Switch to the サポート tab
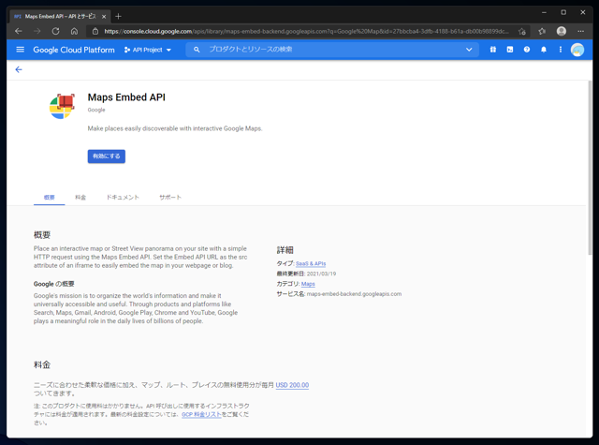The image size is (599, 445). point(170,198)
